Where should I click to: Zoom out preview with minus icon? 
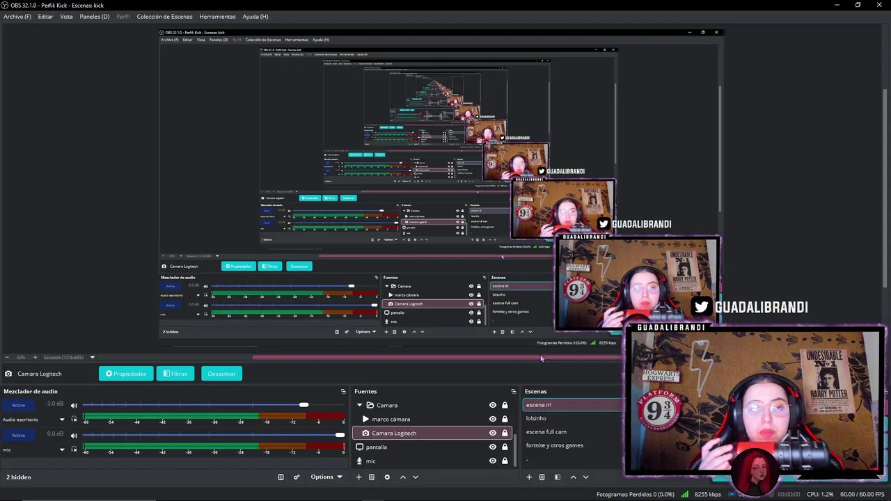pyautogui.click(x=7, y=358)
